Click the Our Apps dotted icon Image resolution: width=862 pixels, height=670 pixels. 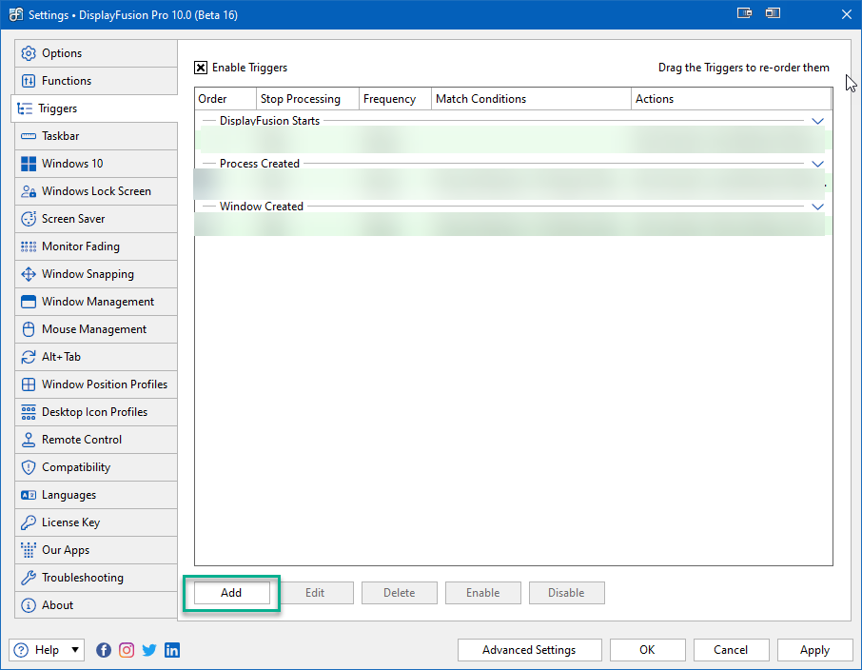point(28,550)
